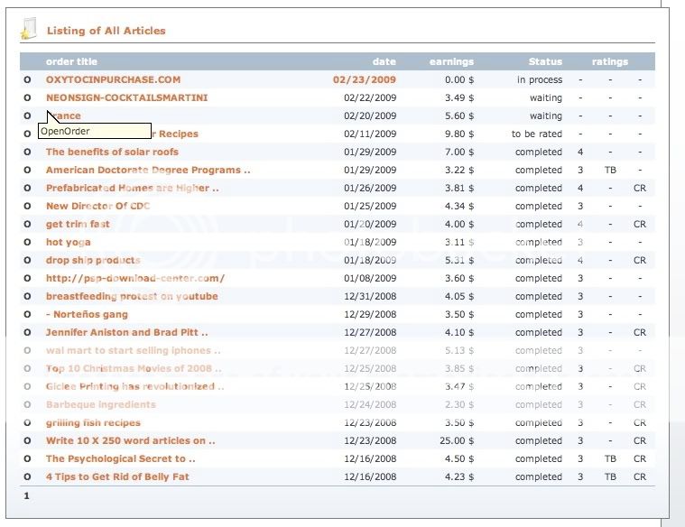Click open-order icon for NEONSIGN-COCKTAILSMARTINI row
Screen dimensions: 685x527
[x=27, y=98]
